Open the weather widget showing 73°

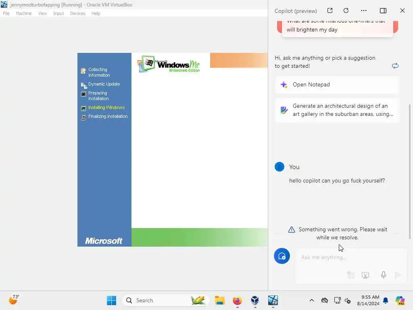click(14, 300)
